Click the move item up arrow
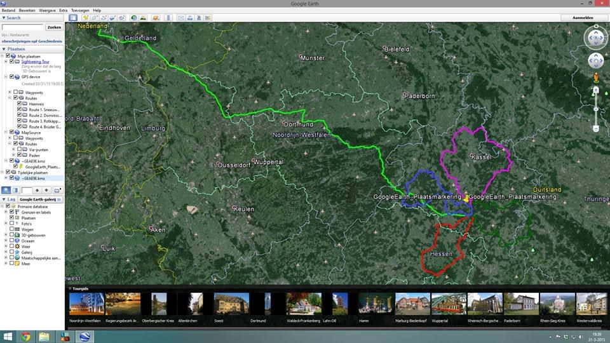The height and width of the screenshot is (343, 610). 37,190
